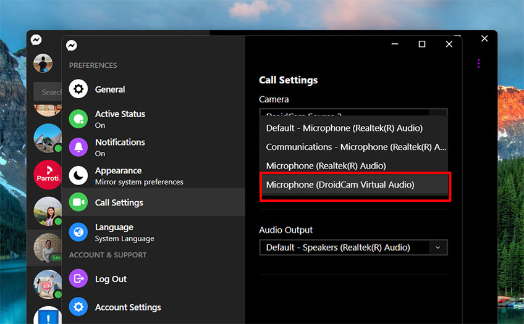This screenshot has height=324, width=524.
Task: Open the chat with field portrait avatar
Action: click(x=48, y=212)
